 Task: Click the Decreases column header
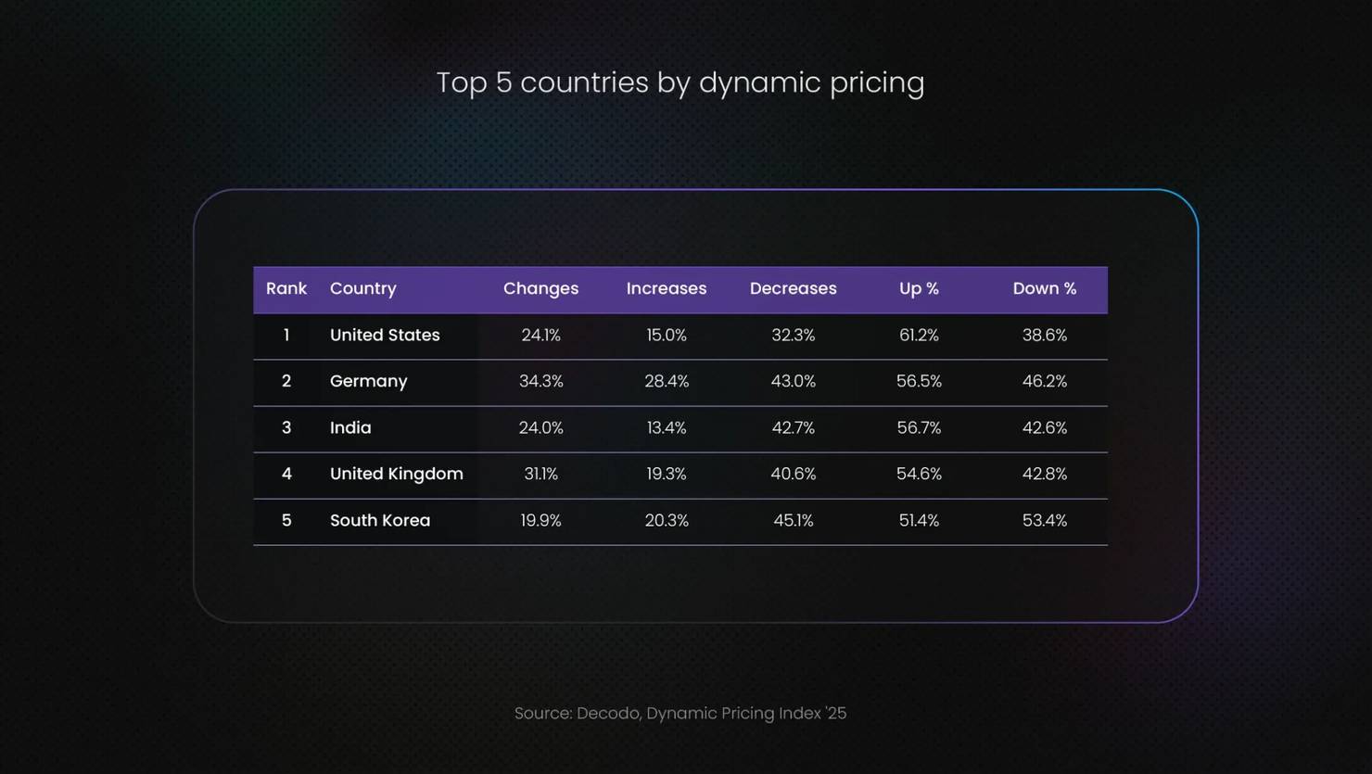[x=793, y=288]
